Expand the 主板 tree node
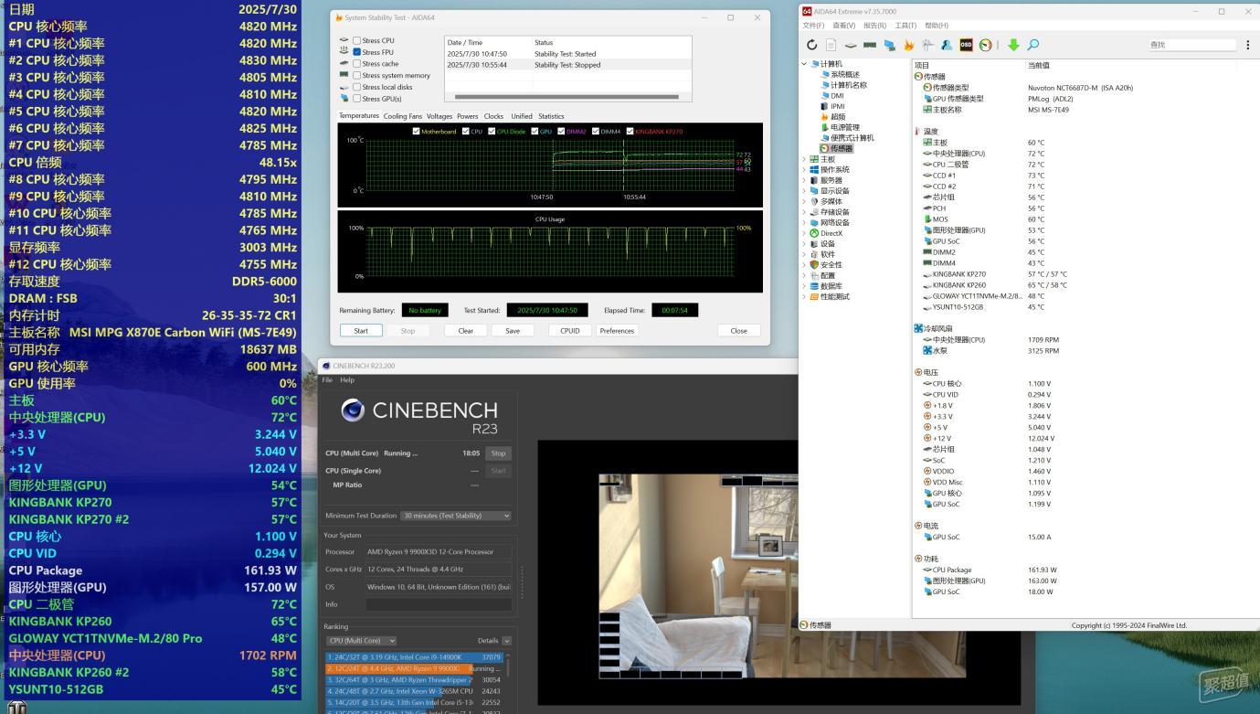The image size is (1260, 714). pyautogui.click(x=804, y=159)
